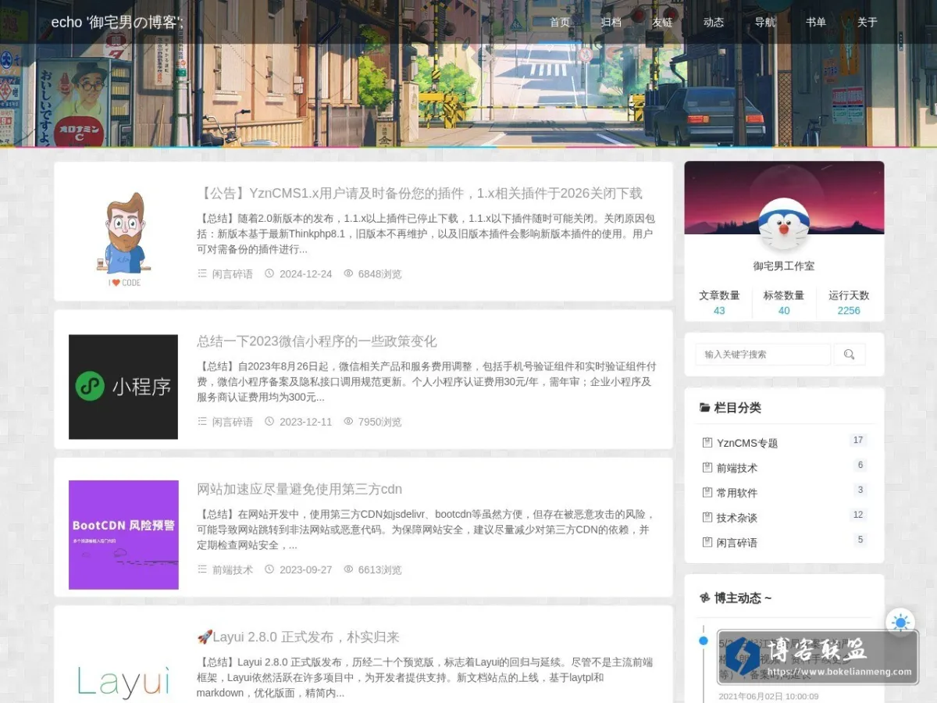Viewport: 937px width, 703px height.
Task: Click the document icon beside 技术杂谈
Action: (x=707, y=516)
